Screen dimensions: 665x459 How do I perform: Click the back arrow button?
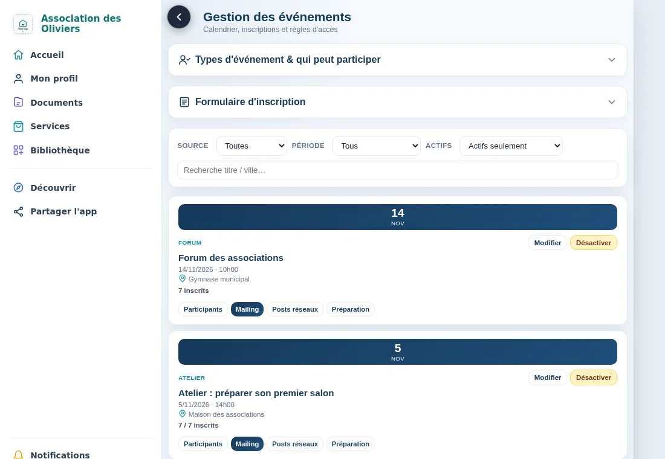(x=178, y=17)
